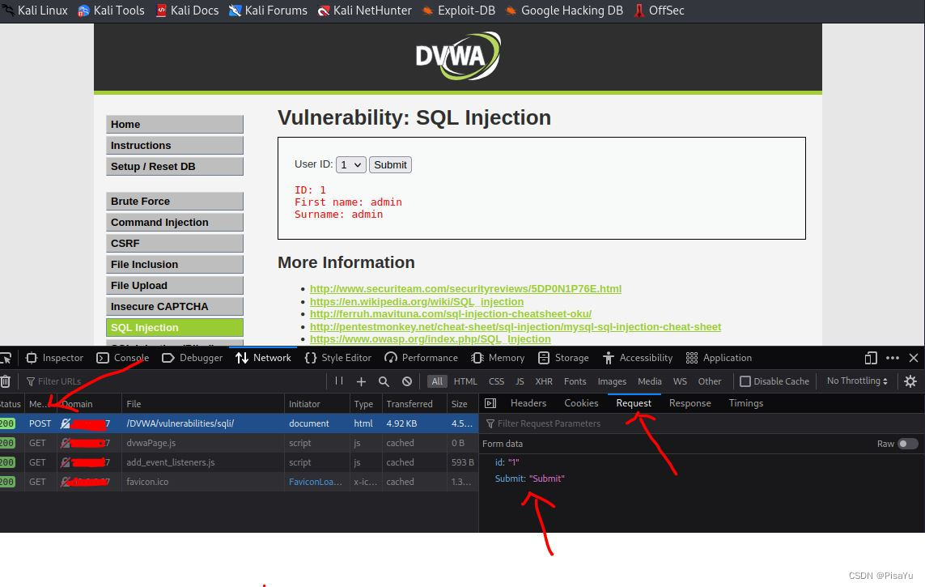Open the Kali Tools bookmark
925x587 pixels.
112,11
